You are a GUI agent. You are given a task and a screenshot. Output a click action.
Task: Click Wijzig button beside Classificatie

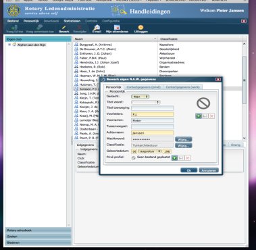(x=183, y=145)
